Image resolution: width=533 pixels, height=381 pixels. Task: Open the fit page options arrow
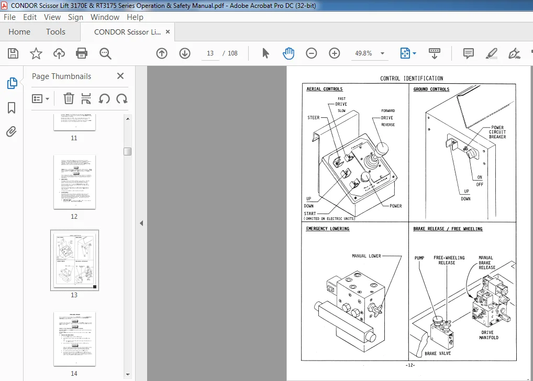coord(414,53)
